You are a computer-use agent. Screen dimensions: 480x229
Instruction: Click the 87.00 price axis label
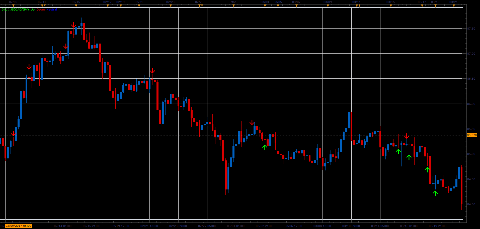click(471, 54)
